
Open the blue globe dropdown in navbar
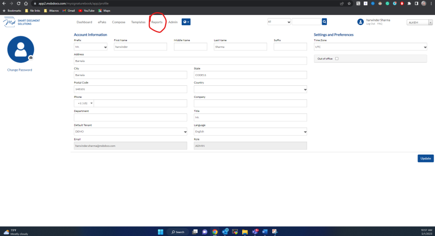[x=186, y=22]
